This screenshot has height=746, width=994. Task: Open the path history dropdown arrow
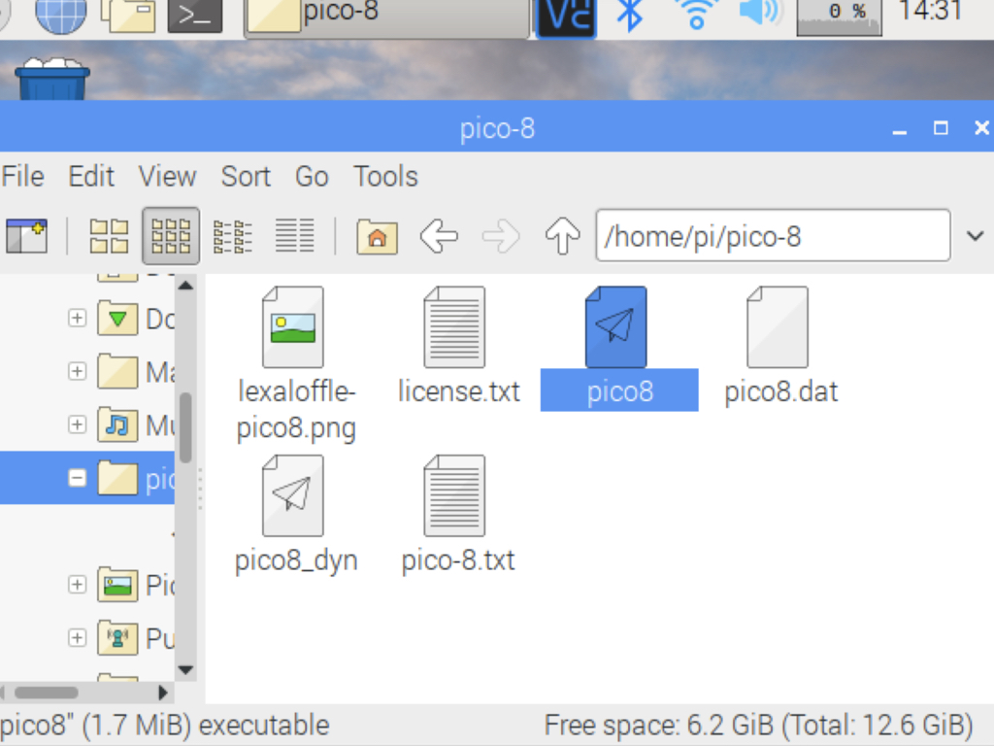[x=975, y=236]
